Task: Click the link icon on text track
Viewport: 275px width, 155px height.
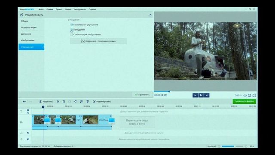Action: [28, 113]
